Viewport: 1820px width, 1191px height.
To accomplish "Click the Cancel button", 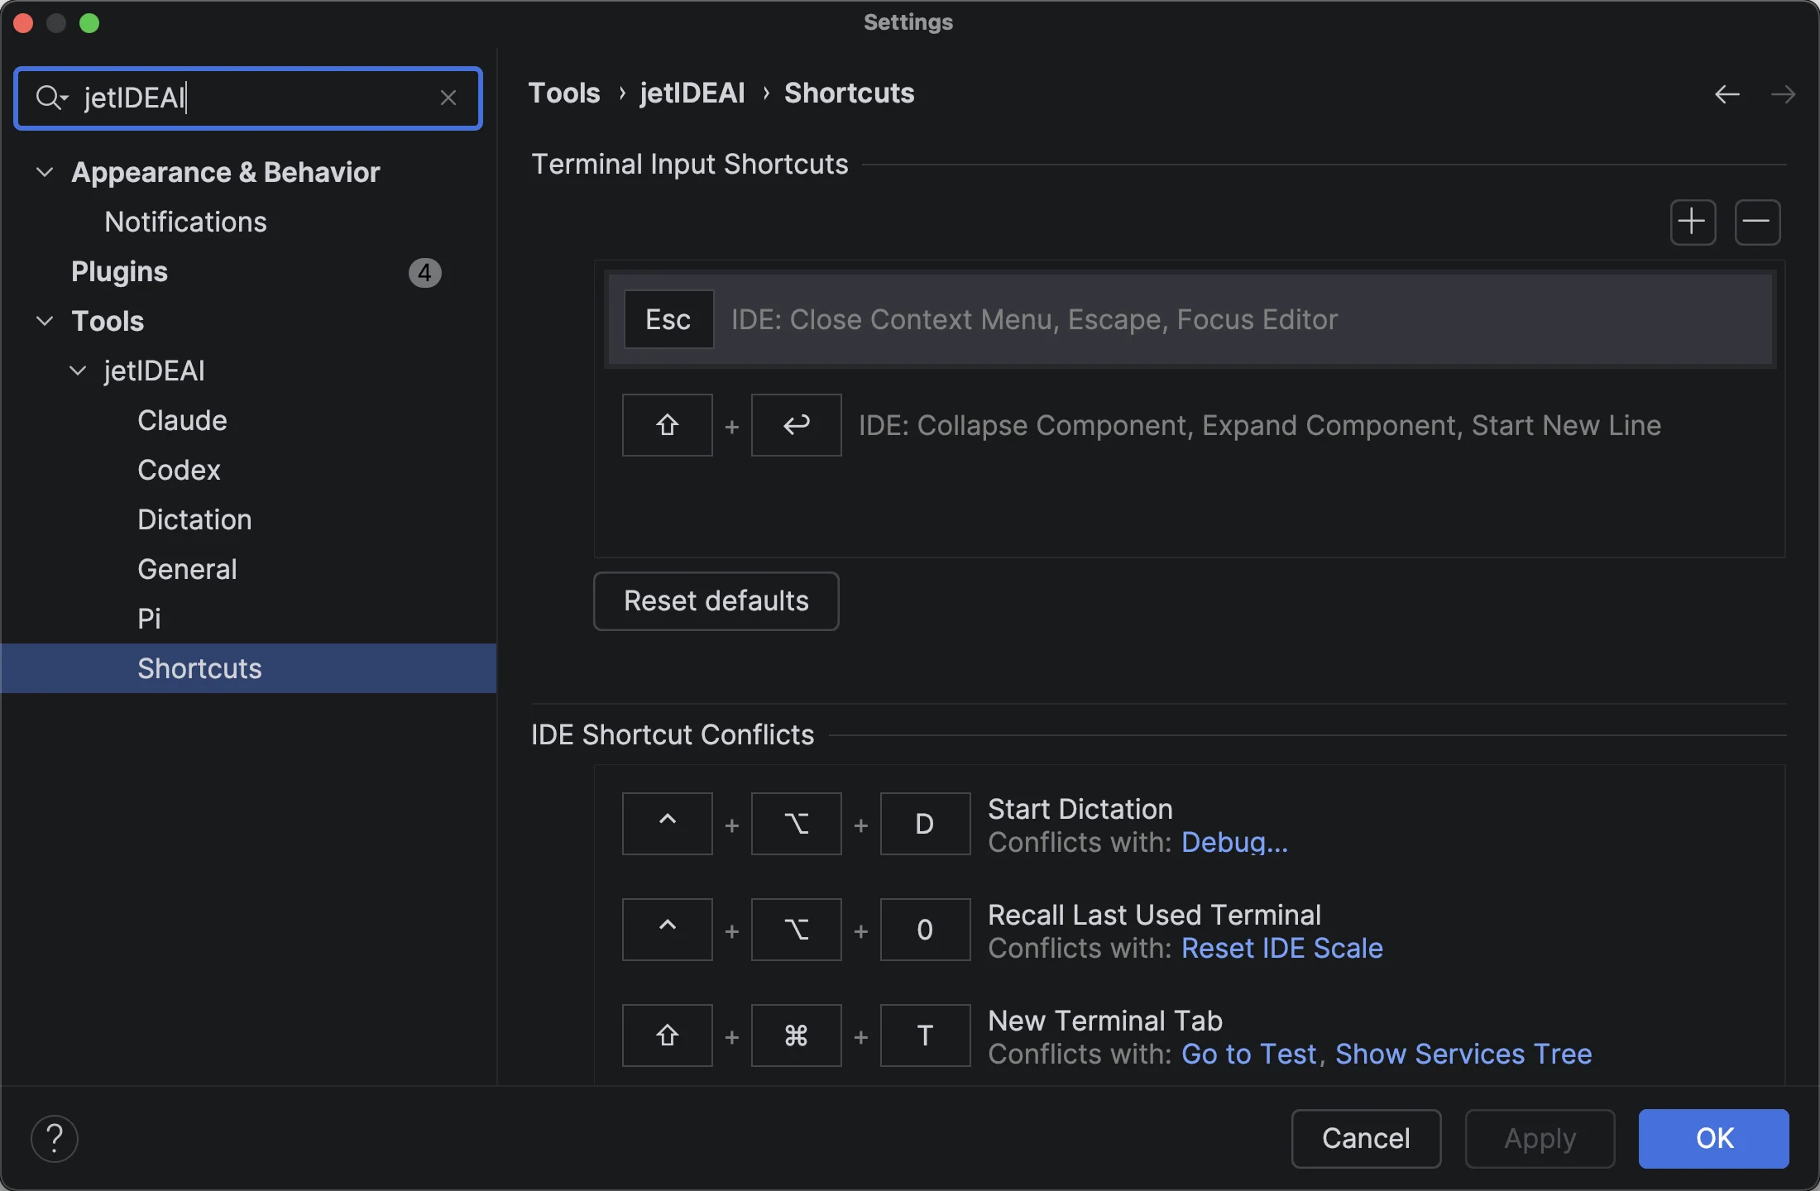I will (x=1366, y=1138).
